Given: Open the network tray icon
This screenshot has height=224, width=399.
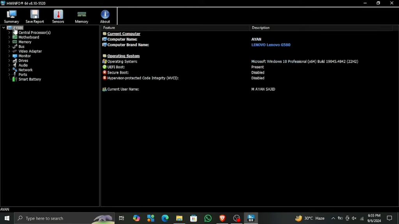Looking at the screenshot, I should (x=362, y=219).
